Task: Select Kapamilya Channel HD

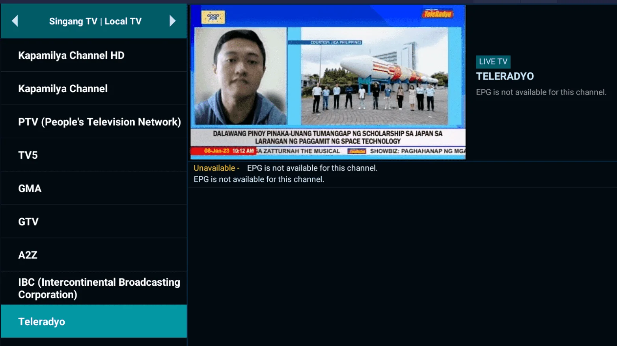Action: (x=94, y=55)
